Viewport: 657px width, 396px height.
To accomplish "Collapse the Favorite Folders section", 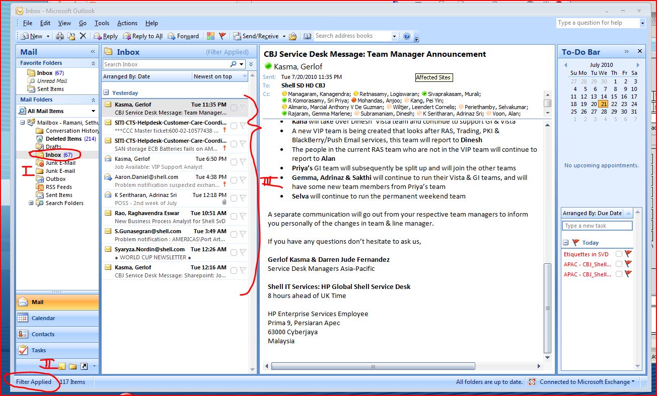I will coord(93,63).
